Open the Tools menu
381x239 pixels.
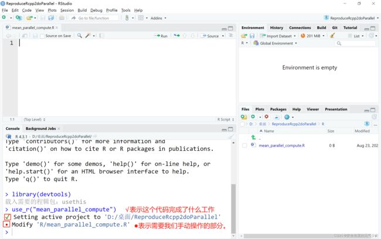125,10
